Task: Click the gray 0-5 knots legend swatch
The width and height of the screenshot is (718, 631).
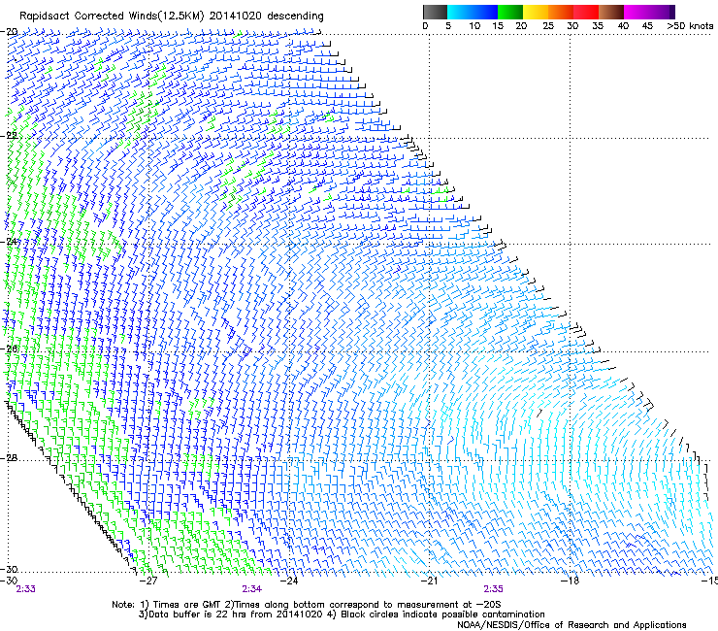Action: click(x=435, y=12)
